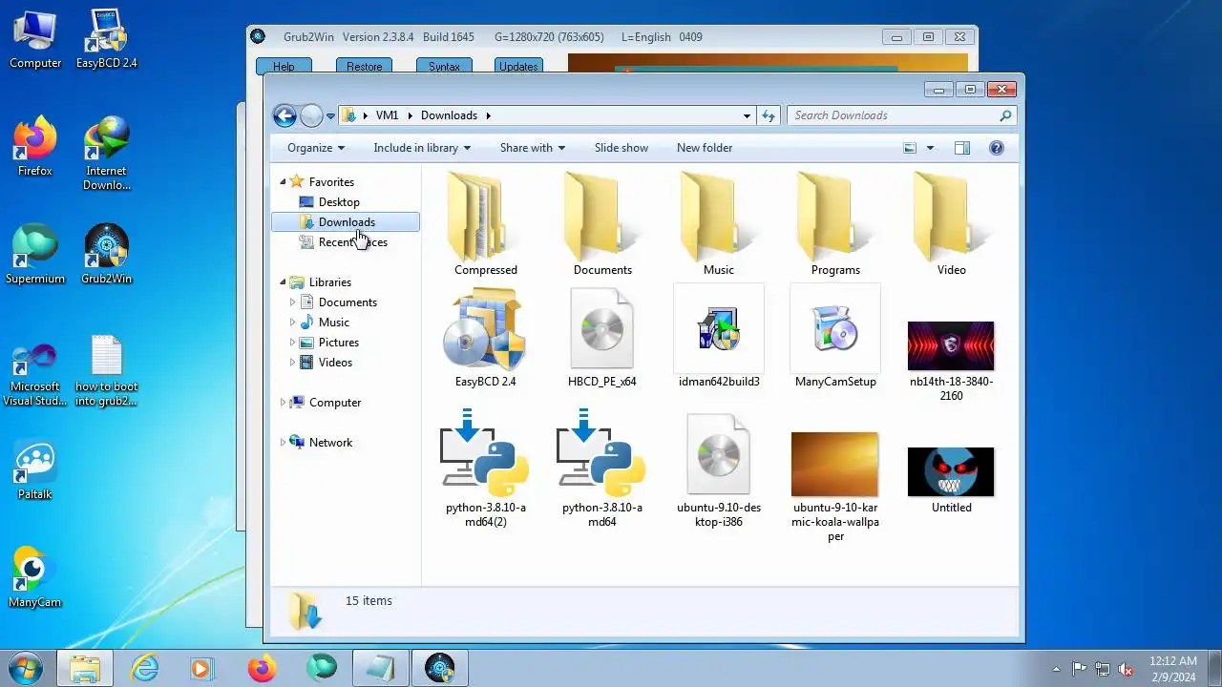Select Videos library in sidebar
The width and height of the screenshot is (1222, 687).
pos(335,363)
